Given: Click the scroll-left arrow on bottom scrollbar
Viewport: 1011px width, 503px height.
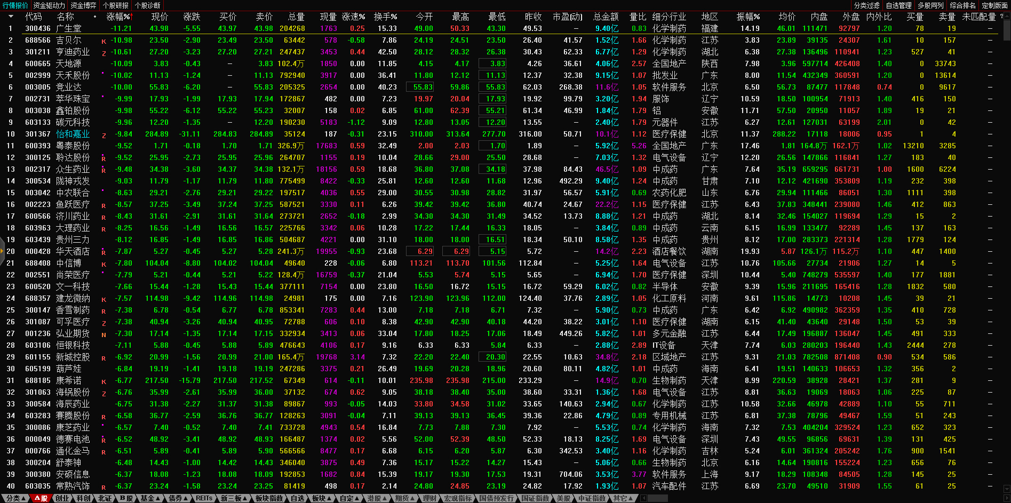Looking at the screenshot, I should point(644,498).
